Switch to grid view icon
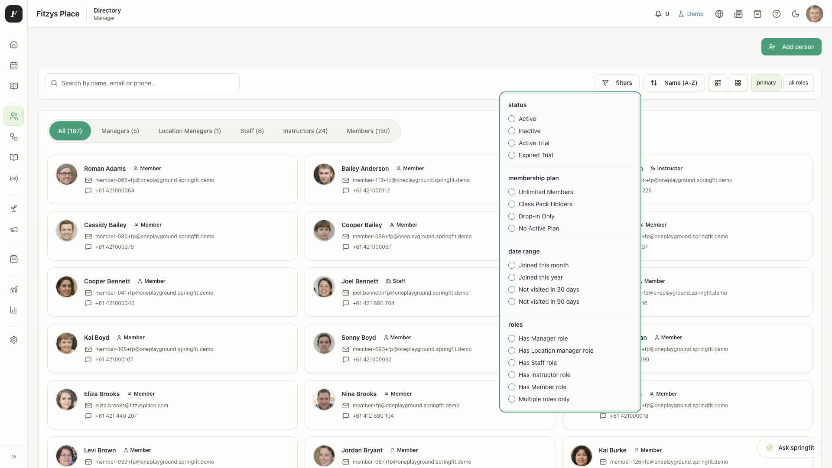 pyautogui.click(x=738, y=83)
